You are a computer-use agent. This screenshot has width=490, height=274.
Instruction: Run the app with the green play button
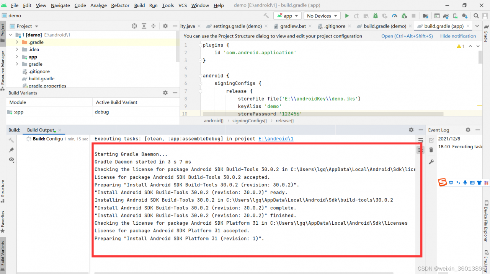click(x=347, y=16)
